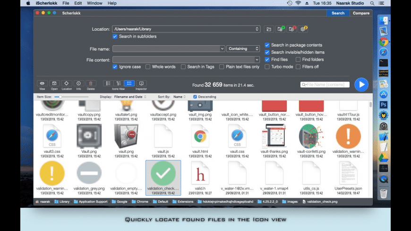Open the Inspector panel icon

point(141,83)
